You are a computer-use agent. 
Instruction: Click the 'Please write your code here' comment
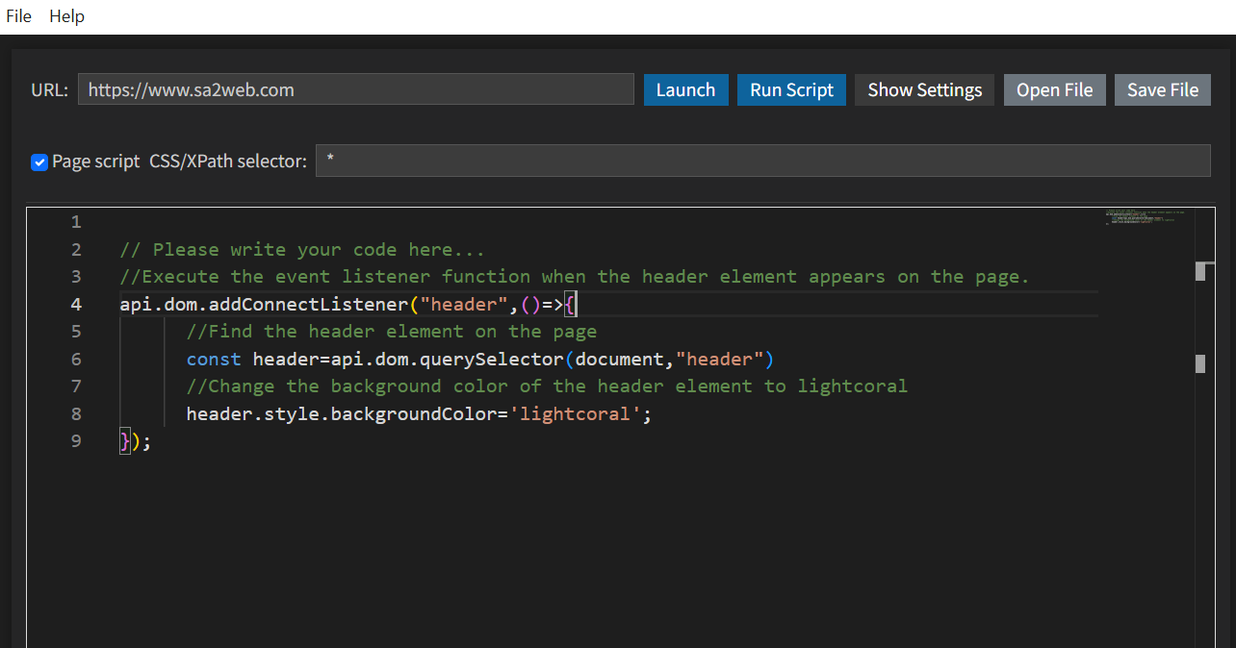[302, 250]
